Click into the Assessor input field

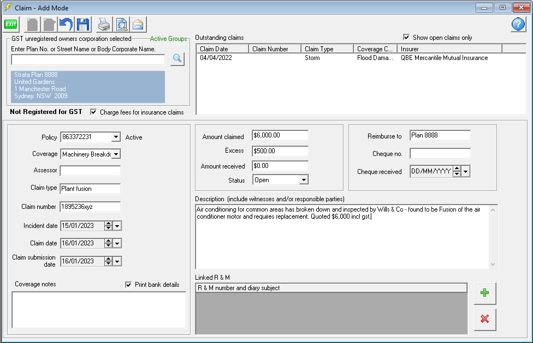click(90, 171)
